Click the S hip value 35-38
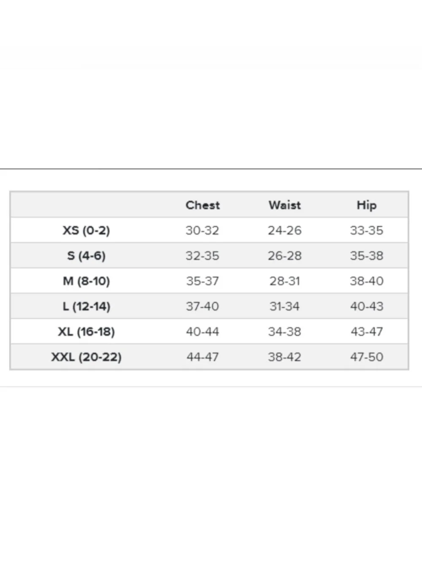Image resolution: width=422 pixels, height=562 pixels. tap(366, 256)
